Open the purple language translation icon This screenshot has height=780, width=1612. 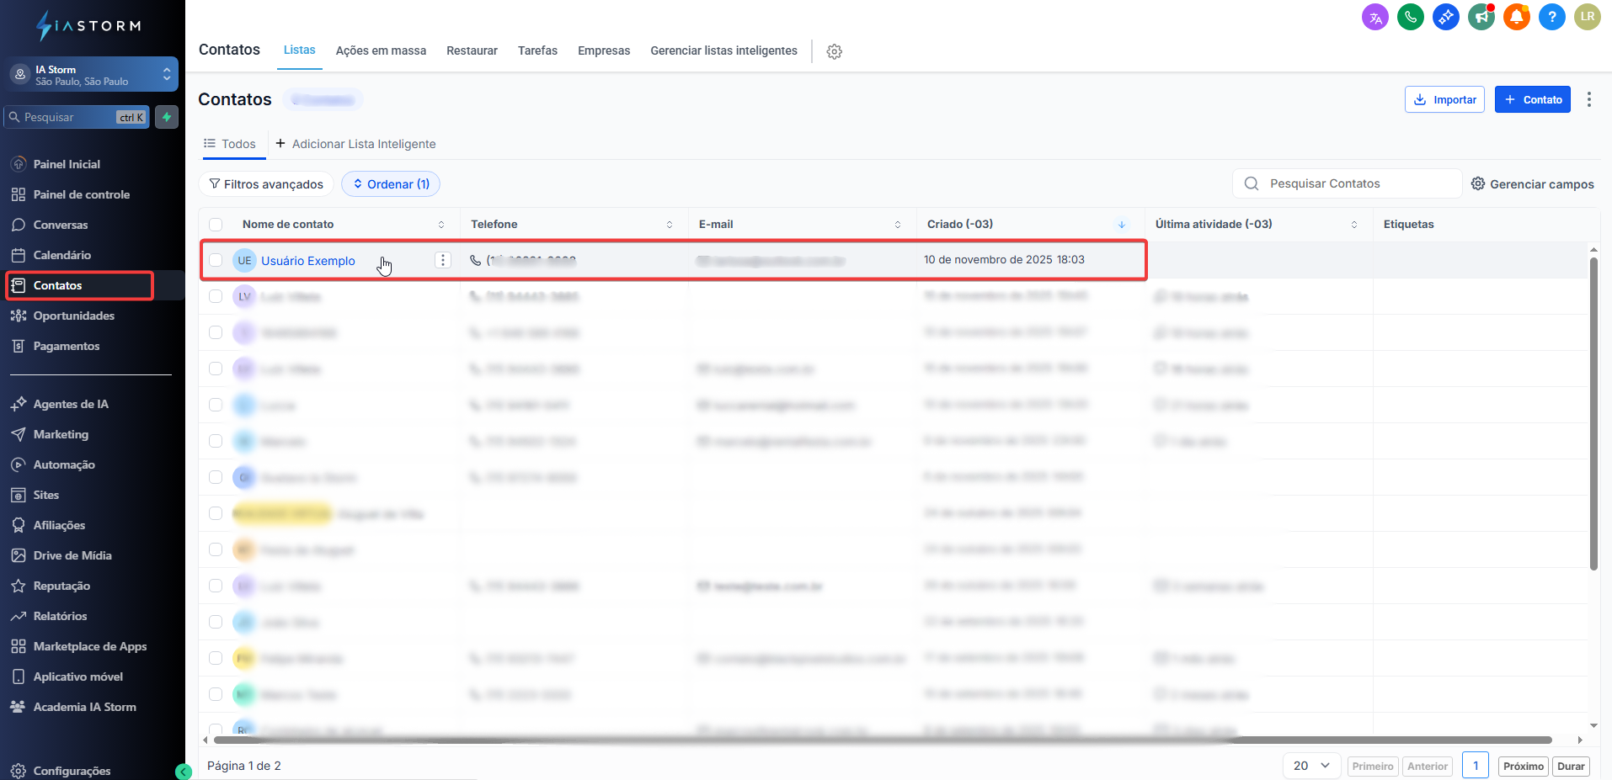coord(1374,17)
